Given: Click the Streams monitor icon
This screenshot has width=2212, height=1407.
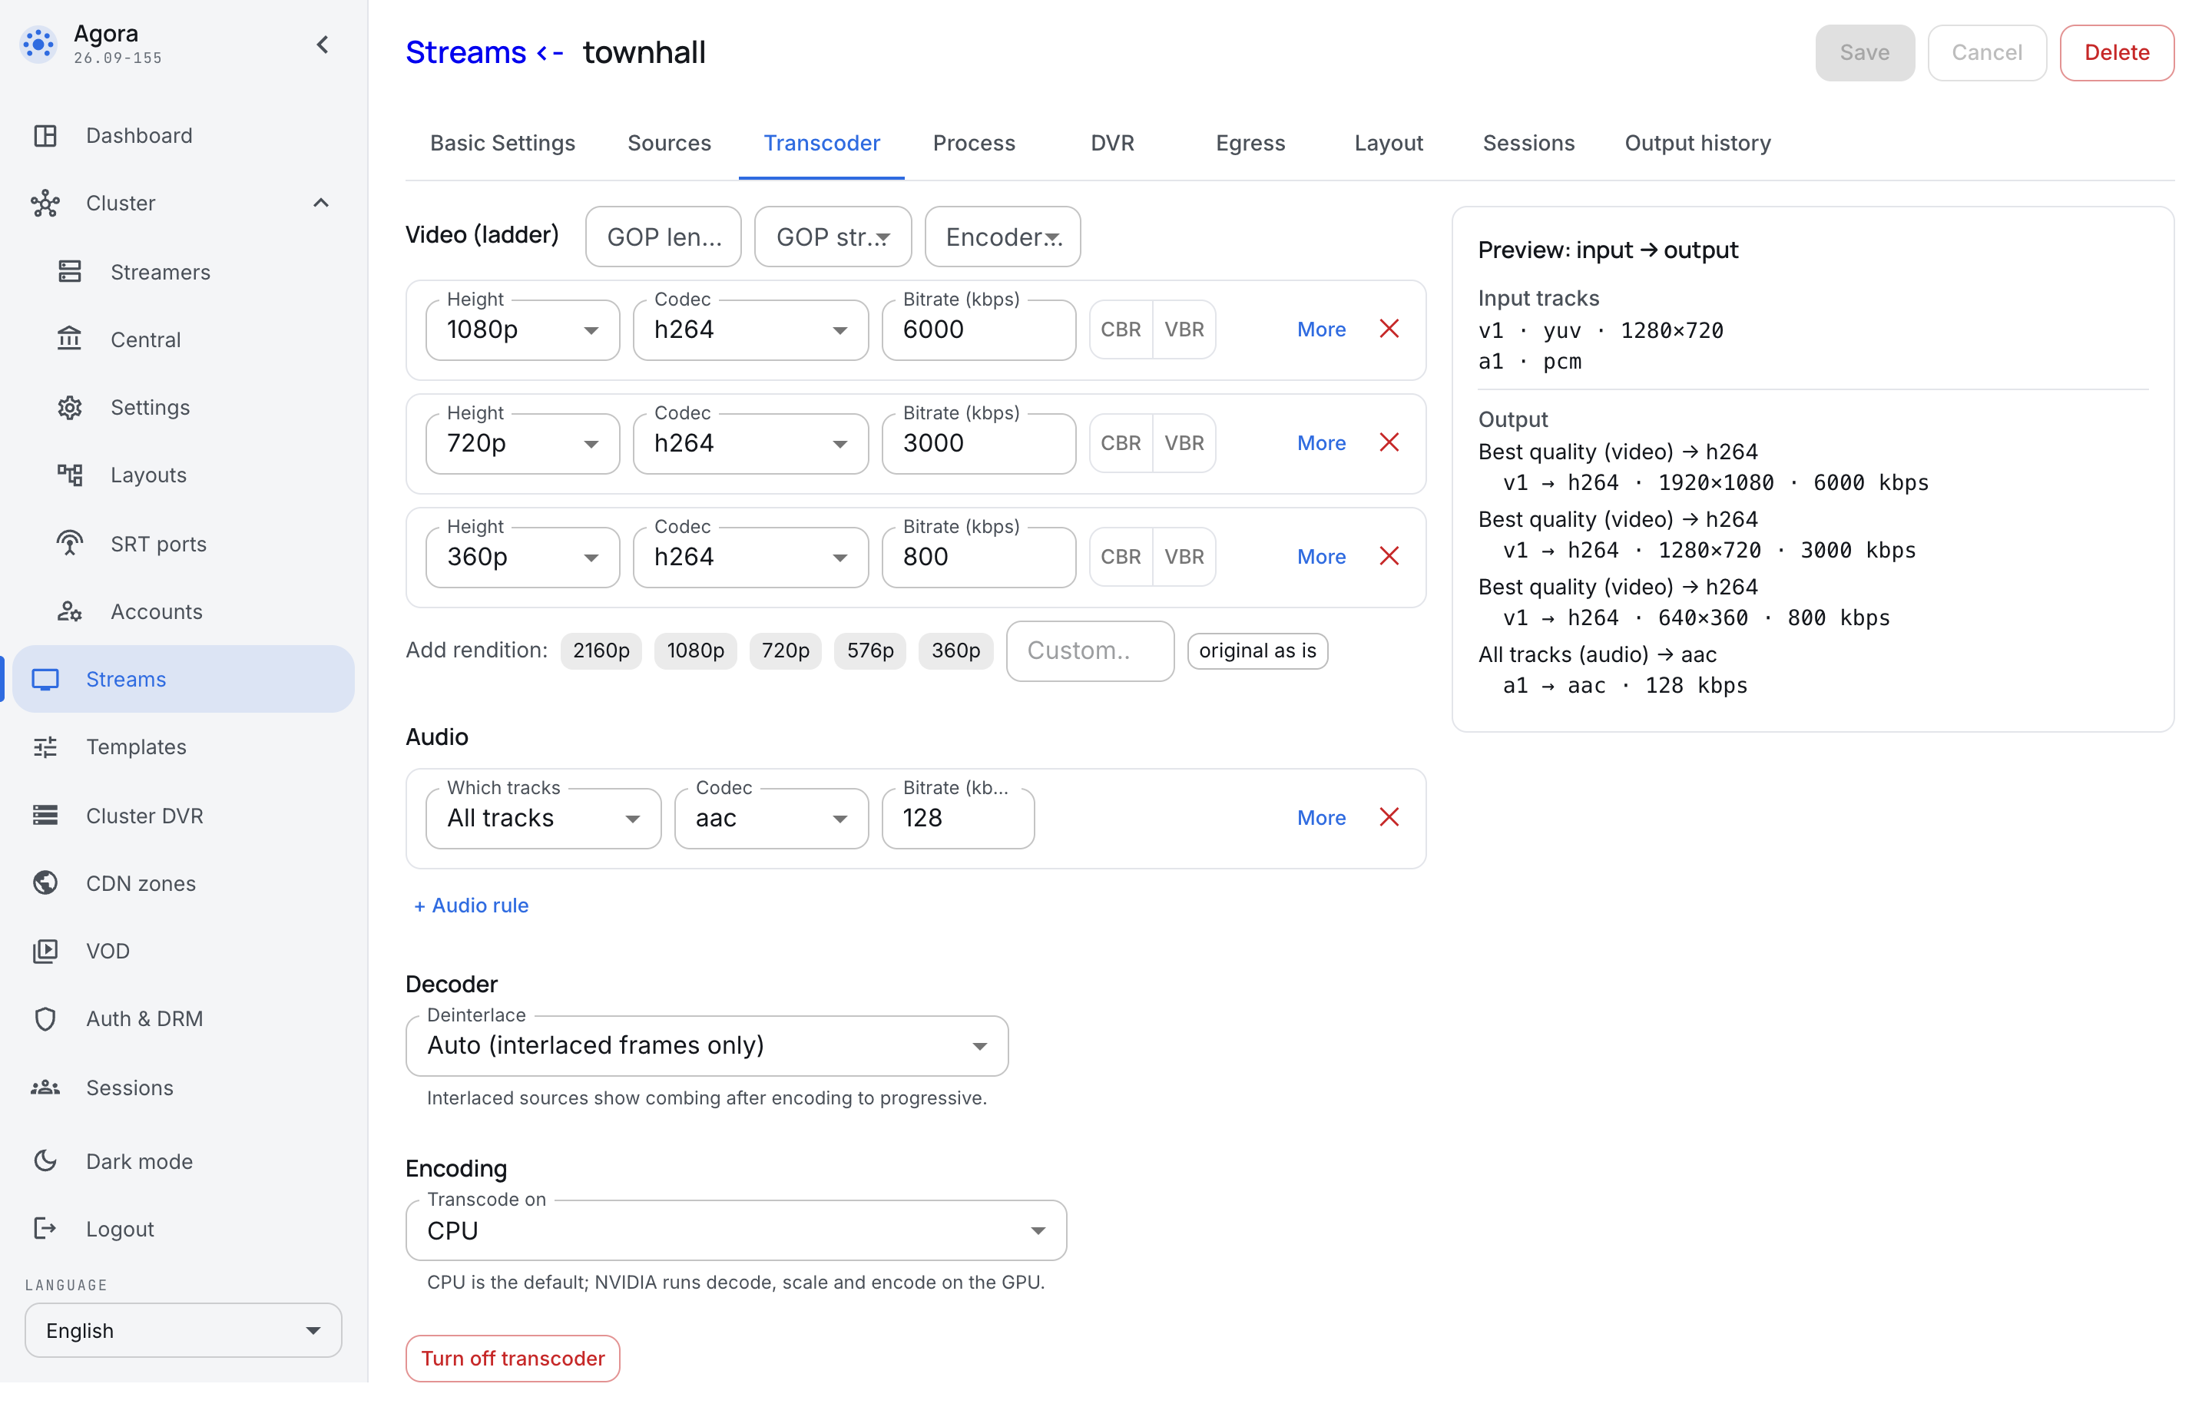Looking at the screenshot, I should (45, 680).
